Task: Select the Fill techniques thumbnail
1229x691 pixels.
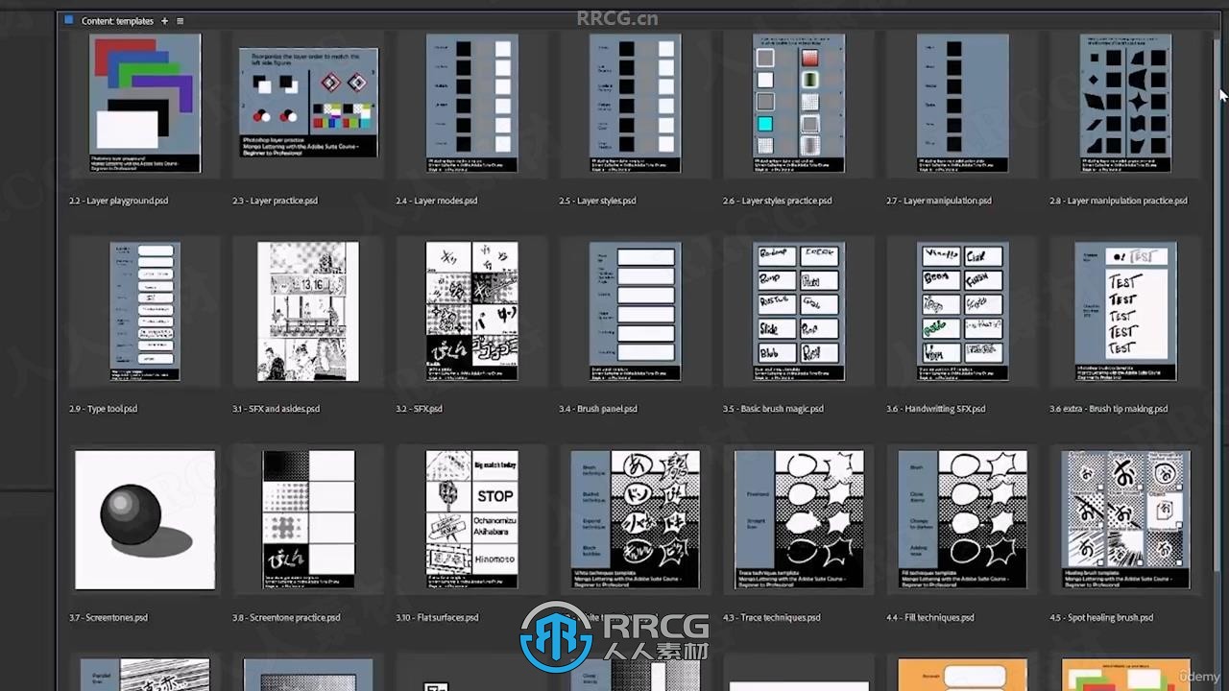Action: [963, 519]
